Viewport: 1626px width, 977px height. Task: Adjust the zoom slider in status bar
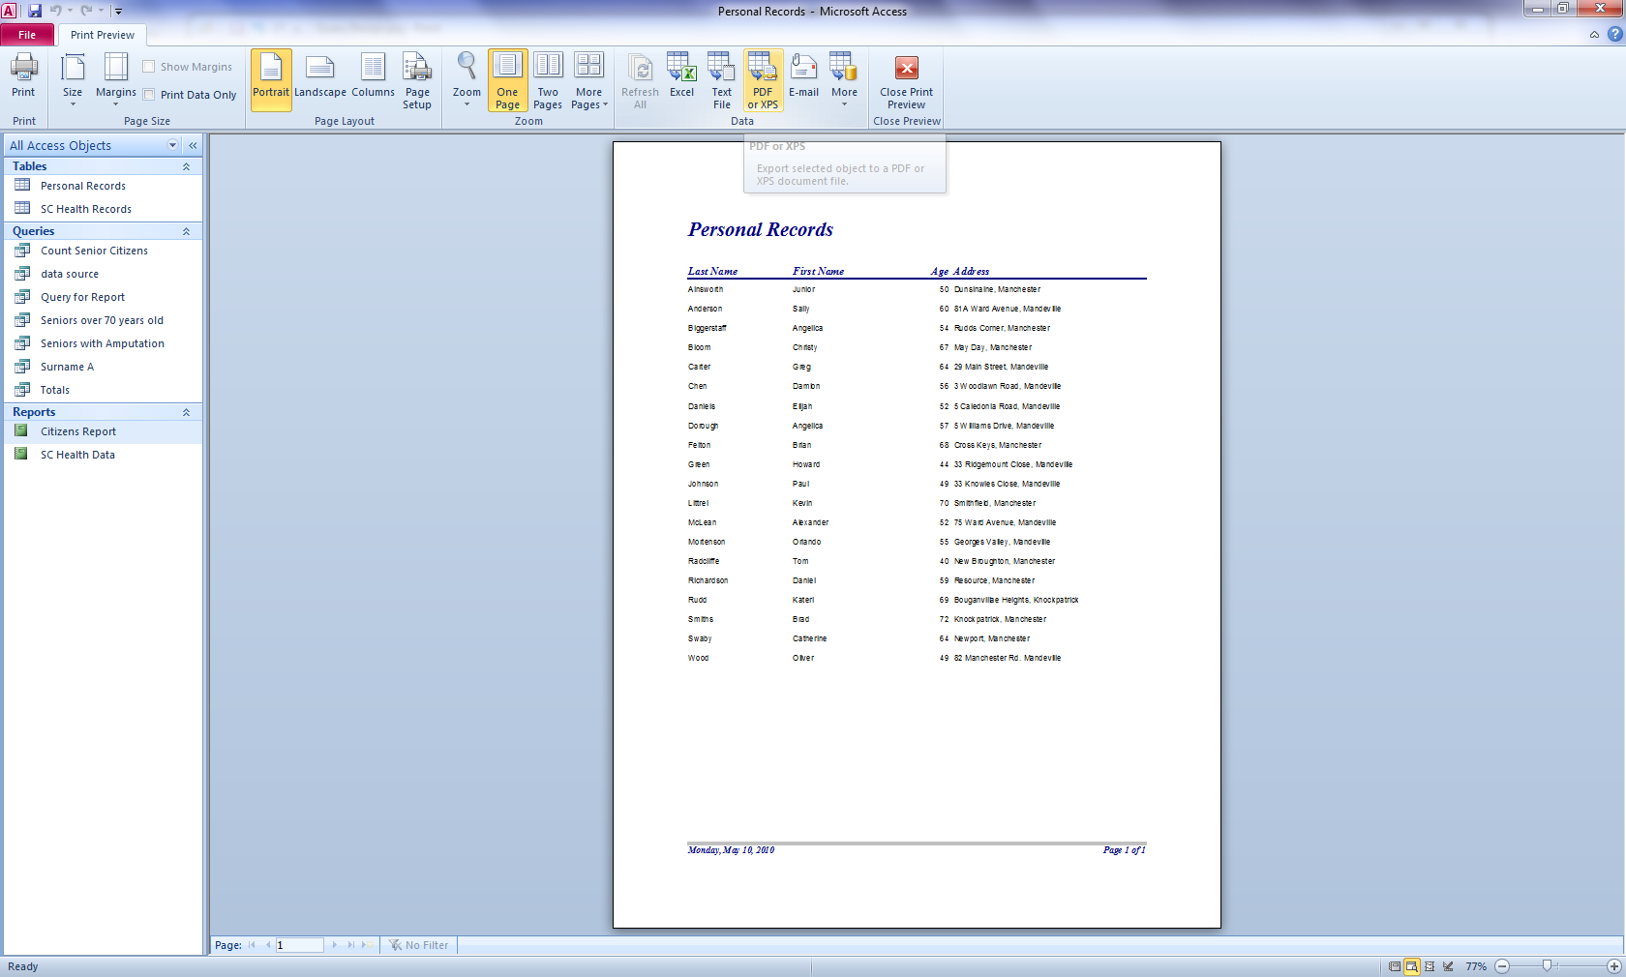point(1547,965)
